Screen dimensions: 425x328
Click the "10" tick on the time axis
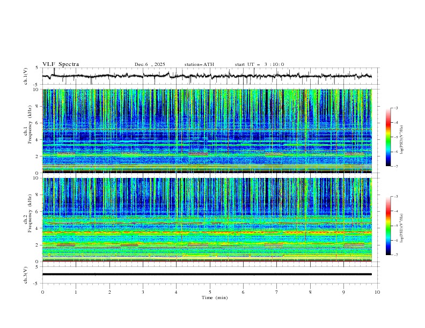(x=377, y=292)
